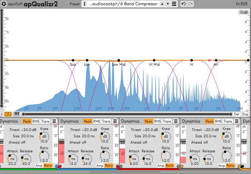
Task: Show preset info with the i icon
Action: coord(84,4)
